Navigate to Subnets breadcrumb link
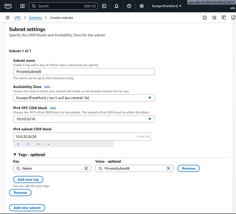236x214 pixels. point(35,18)
